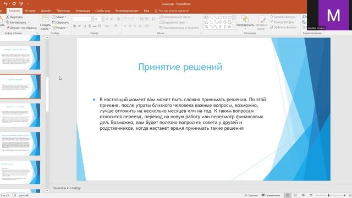Click the 'Что вы хотите сделать?' search box
352x198 pixels.
pyautogui.click(x=172, y=10)
